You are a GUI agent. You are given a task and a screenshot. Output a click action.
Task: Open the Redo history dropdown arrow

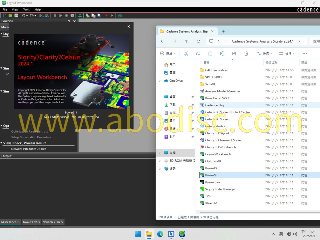pyautogui.click(x=35, y=15)
